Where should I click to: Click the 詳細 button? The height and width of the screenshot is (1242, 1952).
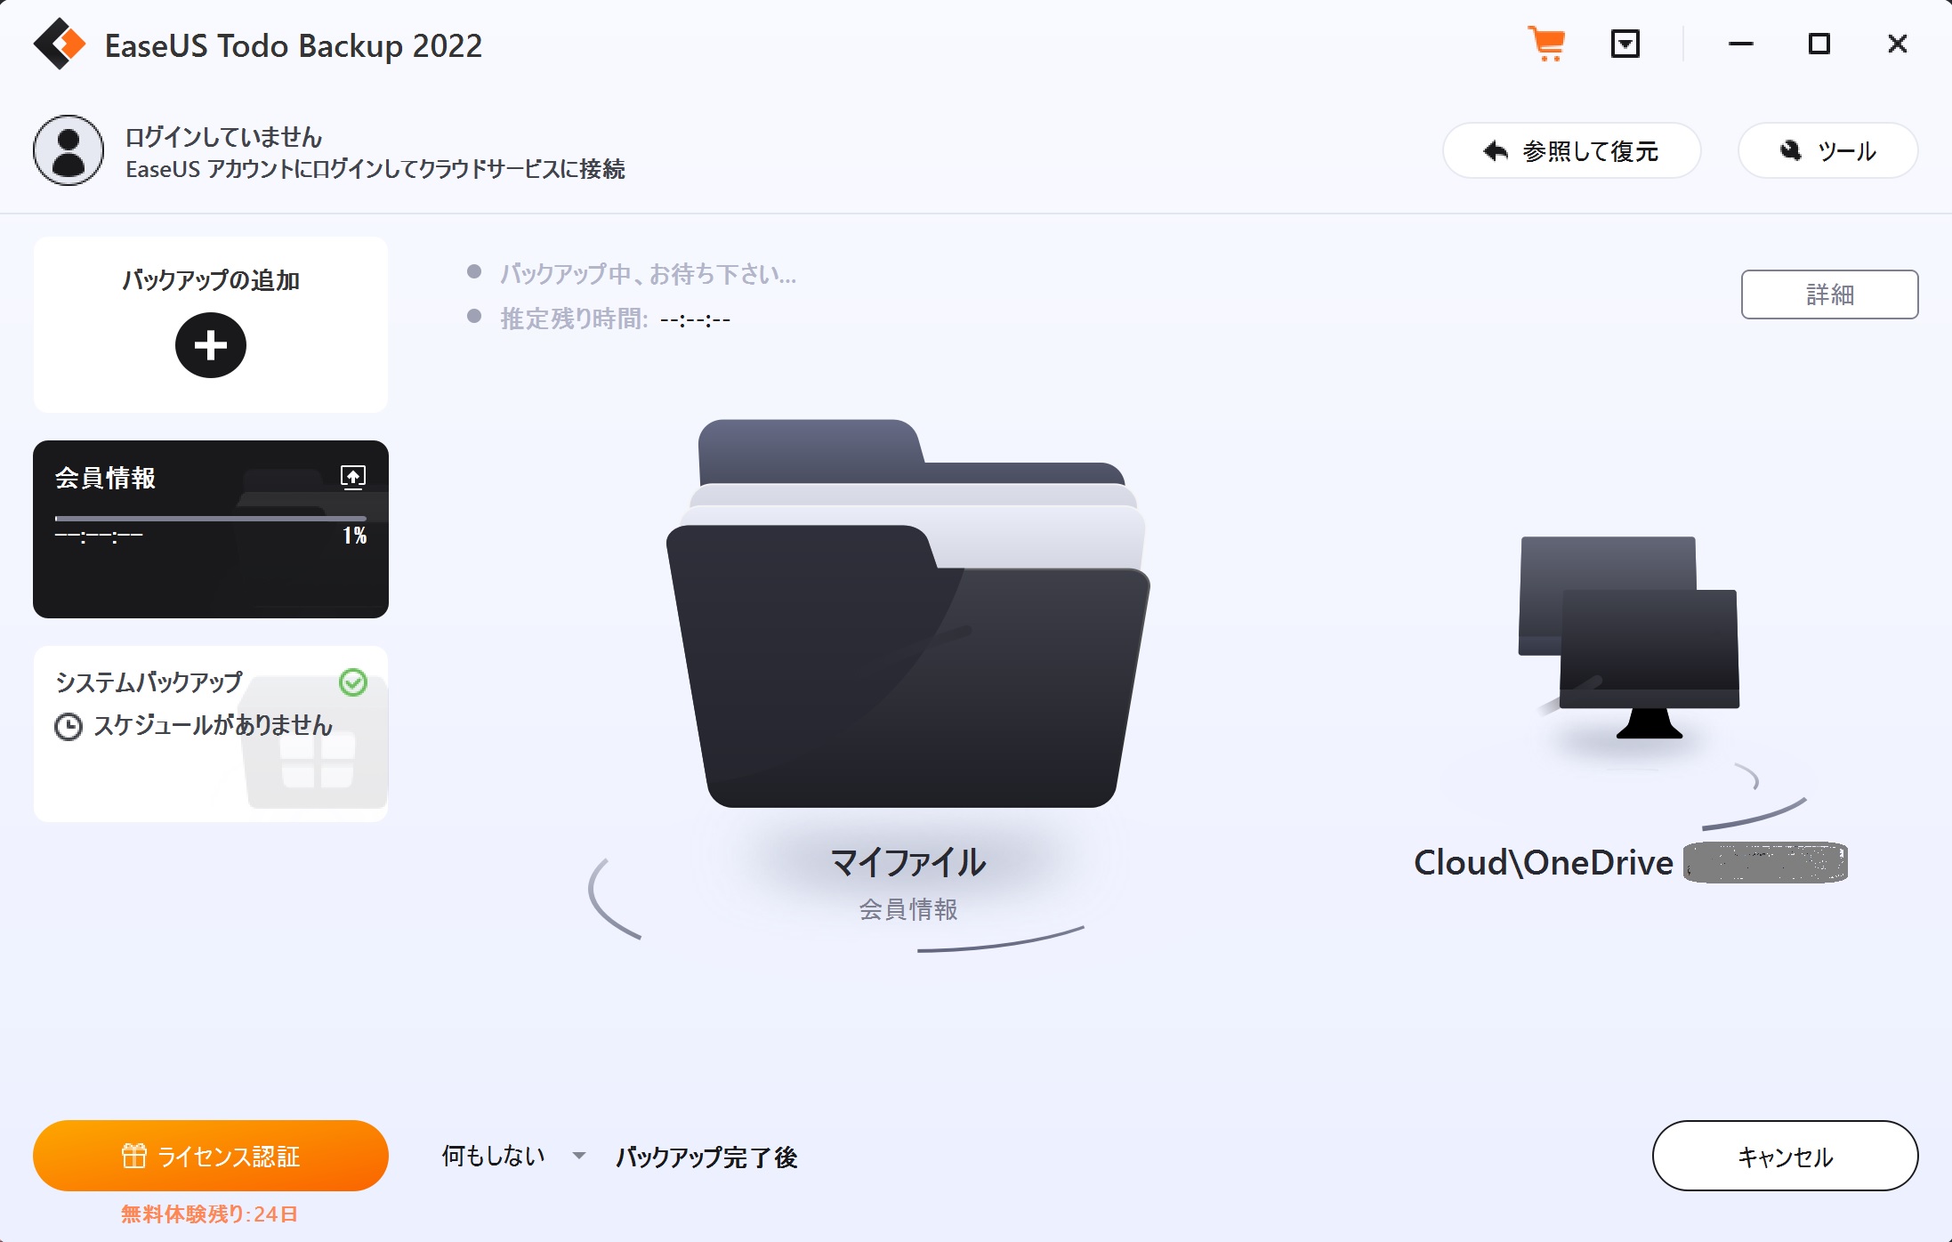1829,294
